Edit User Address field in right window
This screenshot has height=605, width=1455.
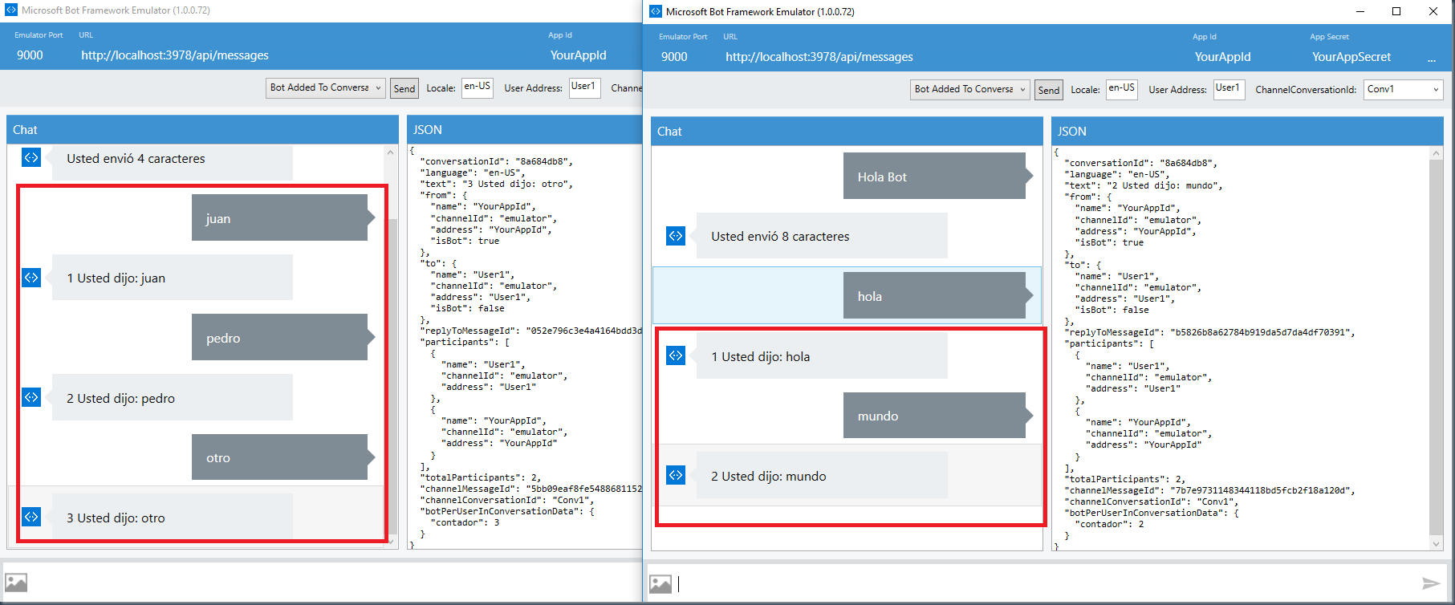(1229, 89)
